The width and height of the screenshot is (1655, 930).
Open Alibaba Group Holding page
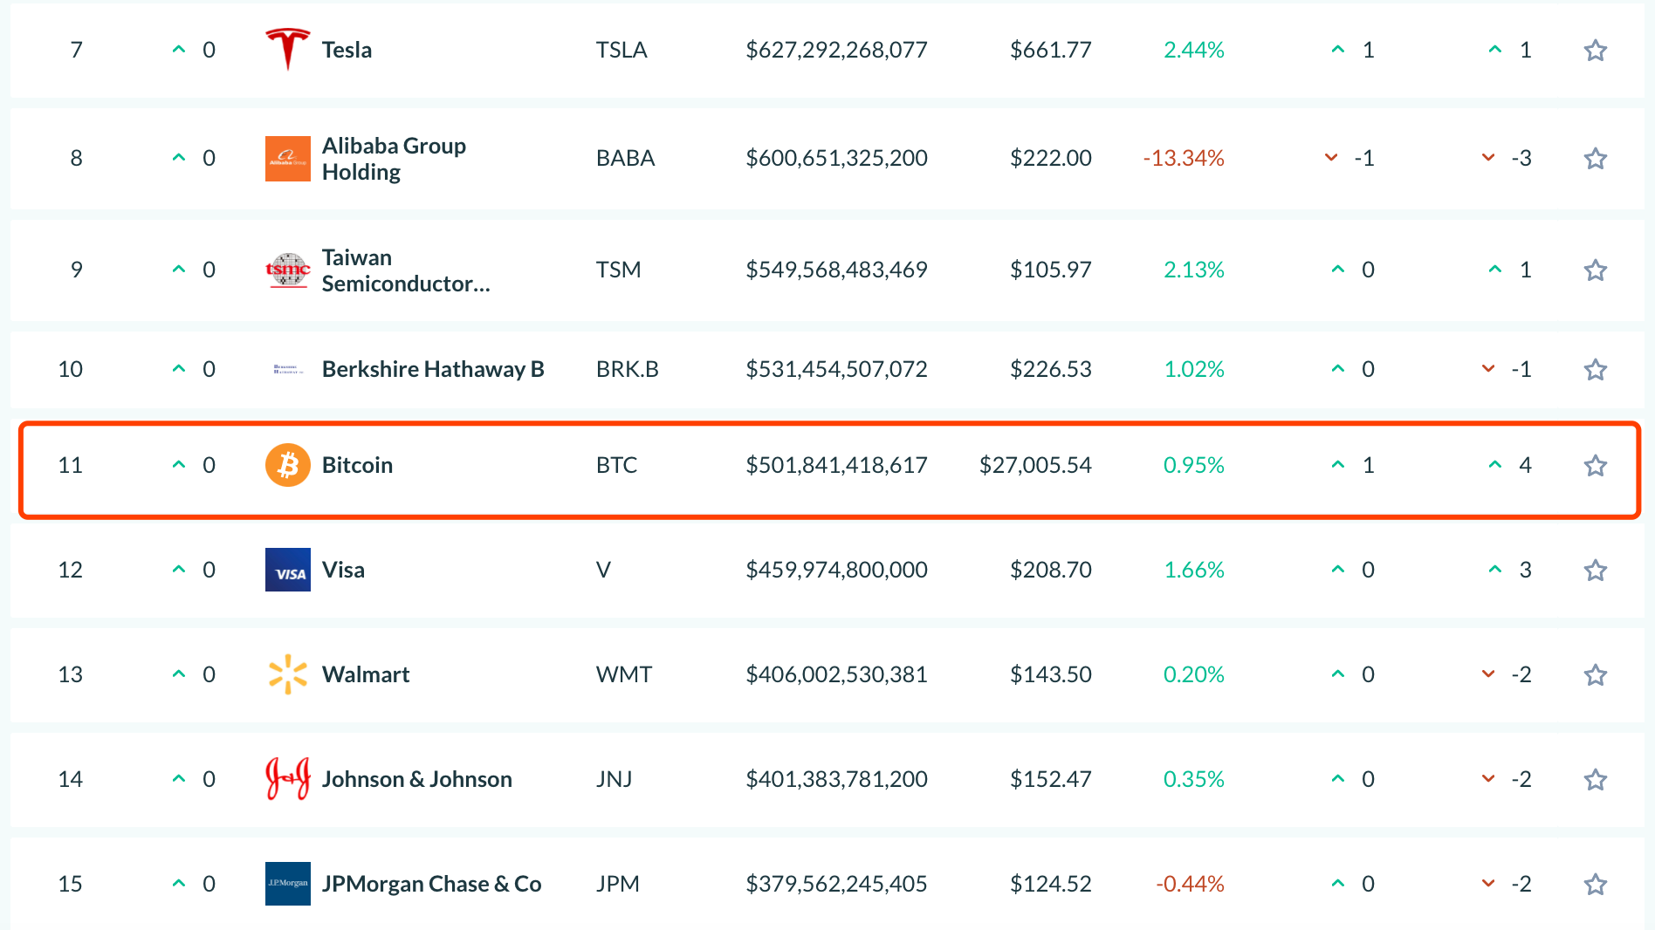coord(394,158)
